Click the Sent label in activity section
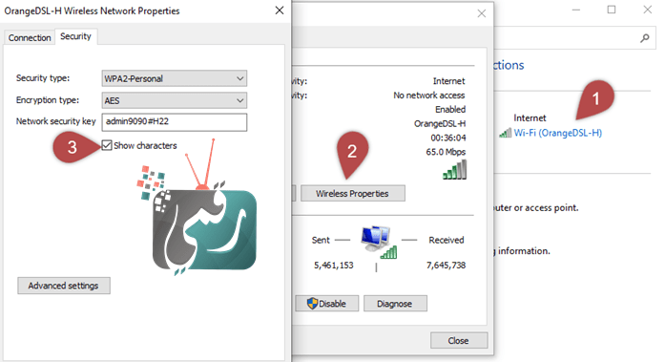 point(321,240)
